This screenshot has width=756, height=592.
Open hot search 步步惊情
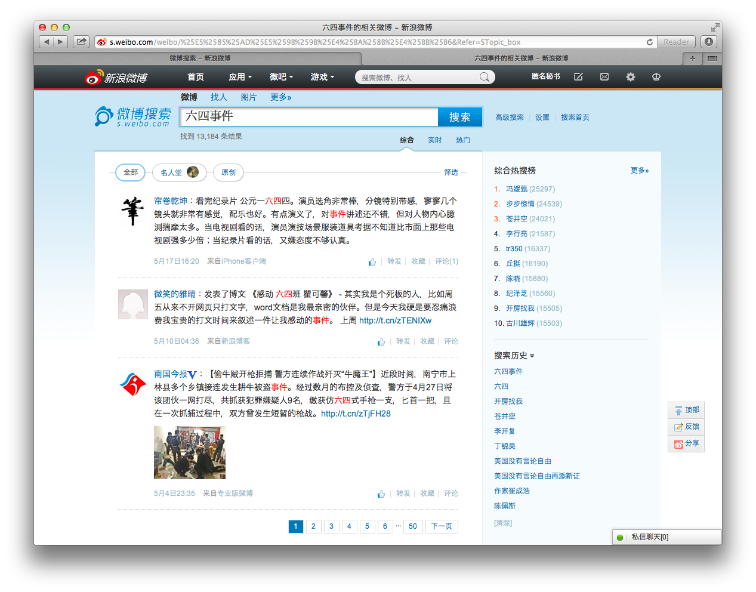pos(520,204)
